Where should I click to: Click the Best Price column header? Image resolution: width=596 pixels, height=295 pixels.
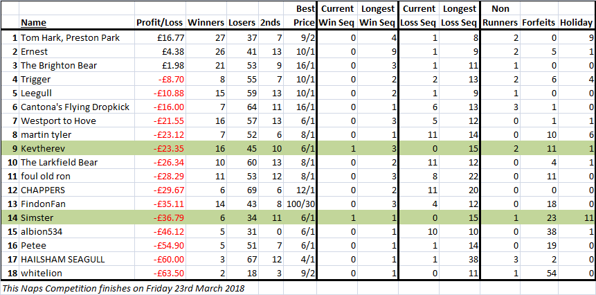[x=304, y=15]
